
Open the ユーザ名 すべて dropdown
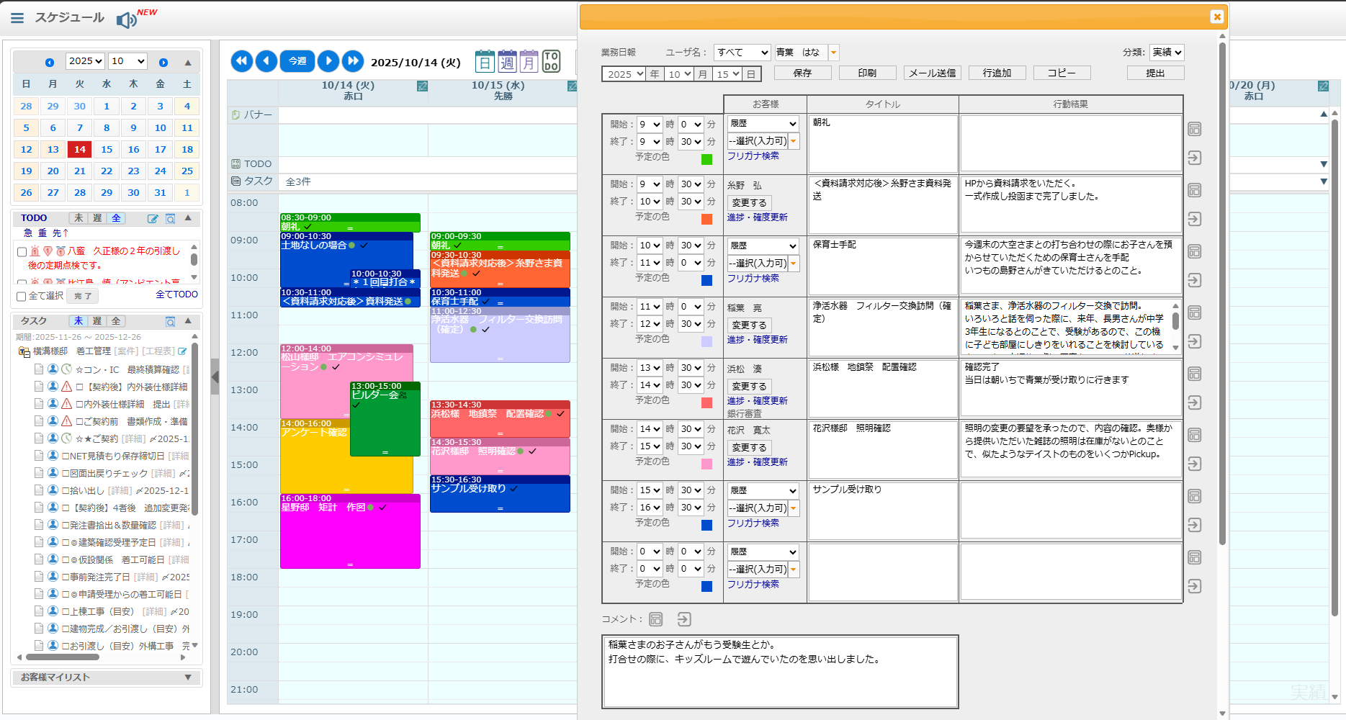742,53
